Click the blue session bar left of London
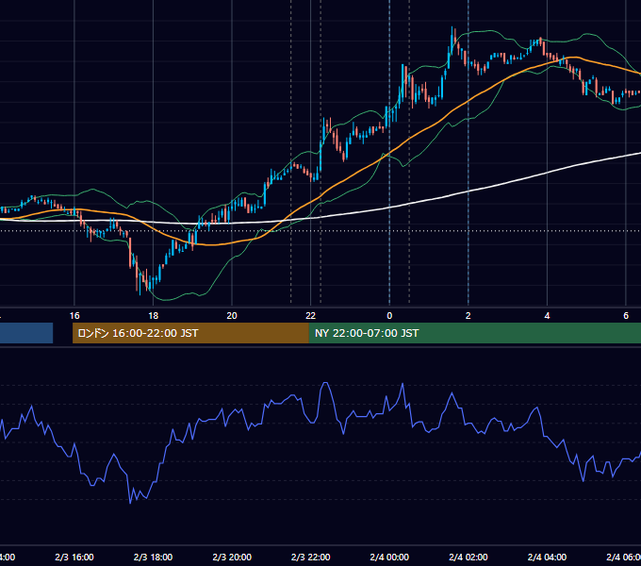The width and height of the screenshot is (641, 566). click(x=26, y=333)
